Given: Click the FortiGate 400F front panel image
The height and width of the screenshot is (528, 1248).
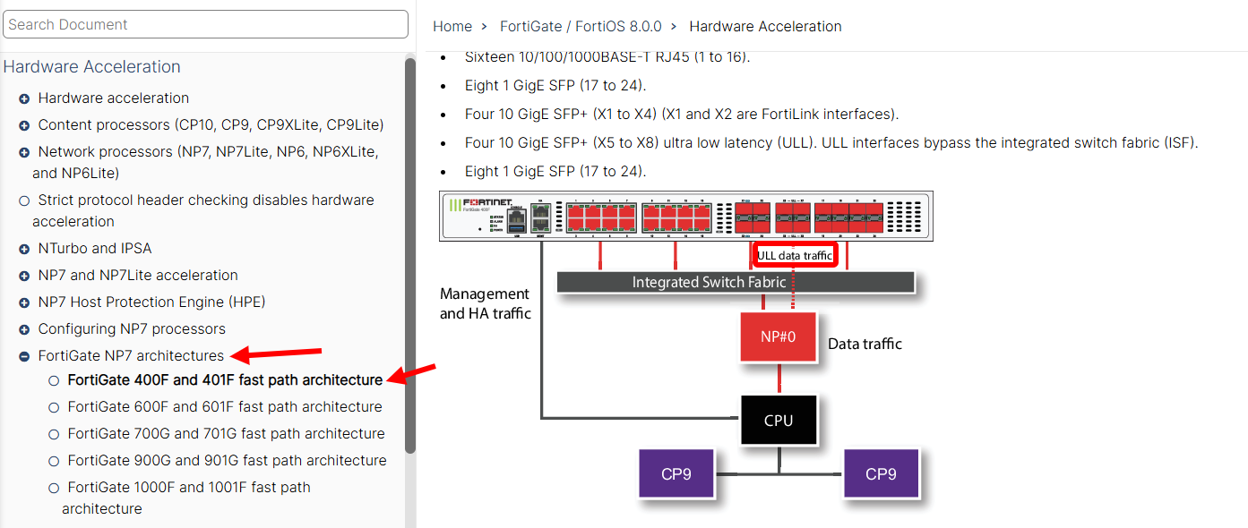Looking at the screenshot, I should (x=686, y=216).
